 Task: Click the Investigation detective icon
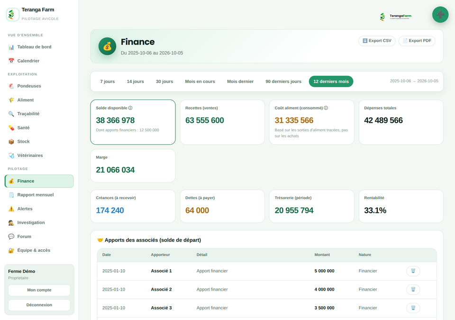pos(11,223)
